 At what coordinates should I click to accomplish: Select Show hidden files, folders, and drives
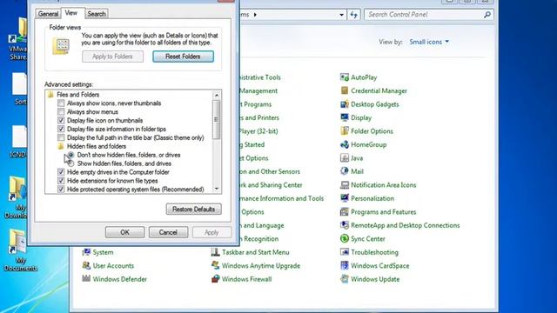(x=71, y=163)
